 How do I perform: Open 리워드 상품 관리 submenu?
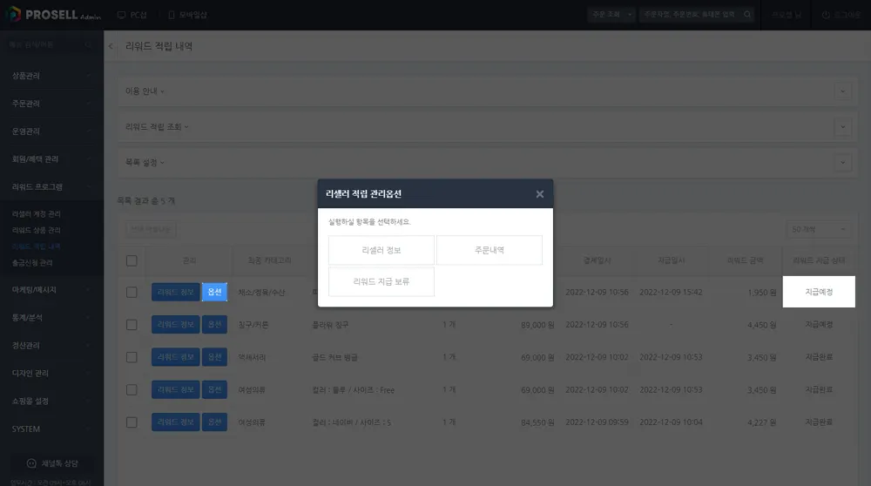tap(36, 230)
